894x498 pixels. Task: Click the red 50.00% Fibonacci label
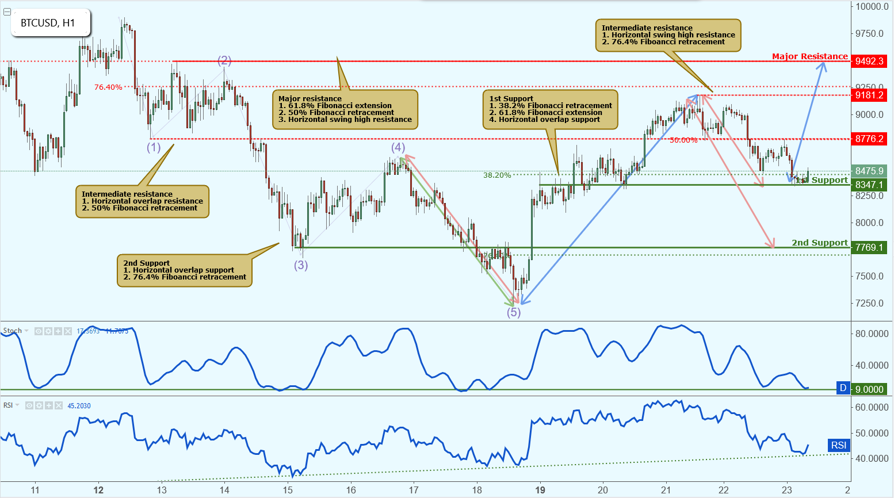click(683, 140)
